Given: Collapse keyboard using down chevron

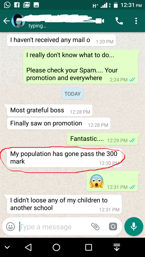Looking at the screenshot, I should [x=7, y=247].
